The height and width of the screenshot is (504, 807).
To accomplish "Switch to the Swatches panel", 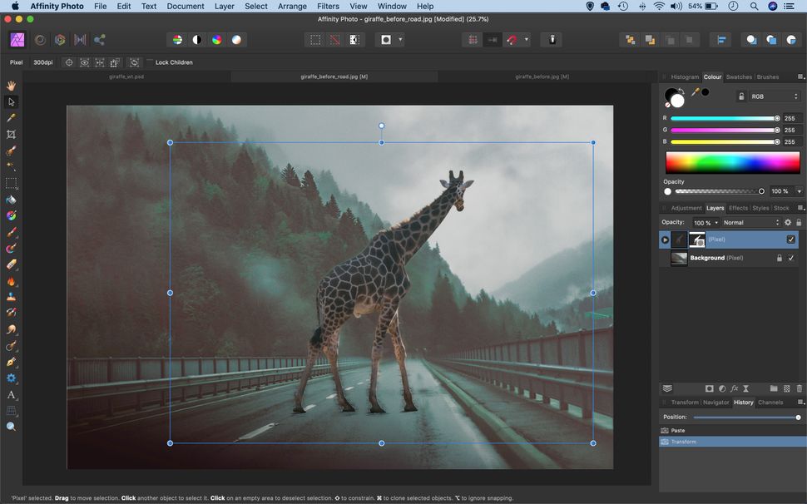I will 739,77.
